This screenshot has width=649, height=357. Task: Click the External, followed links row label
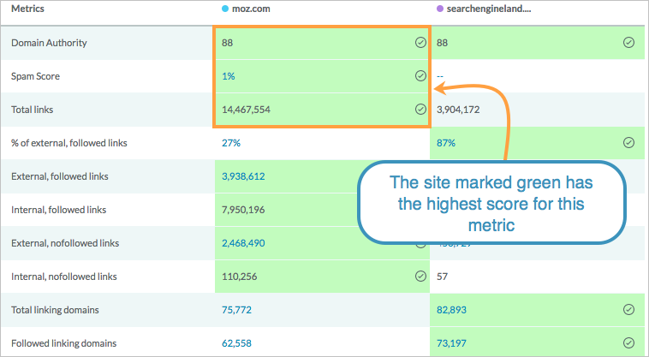[x=60, y=176]
